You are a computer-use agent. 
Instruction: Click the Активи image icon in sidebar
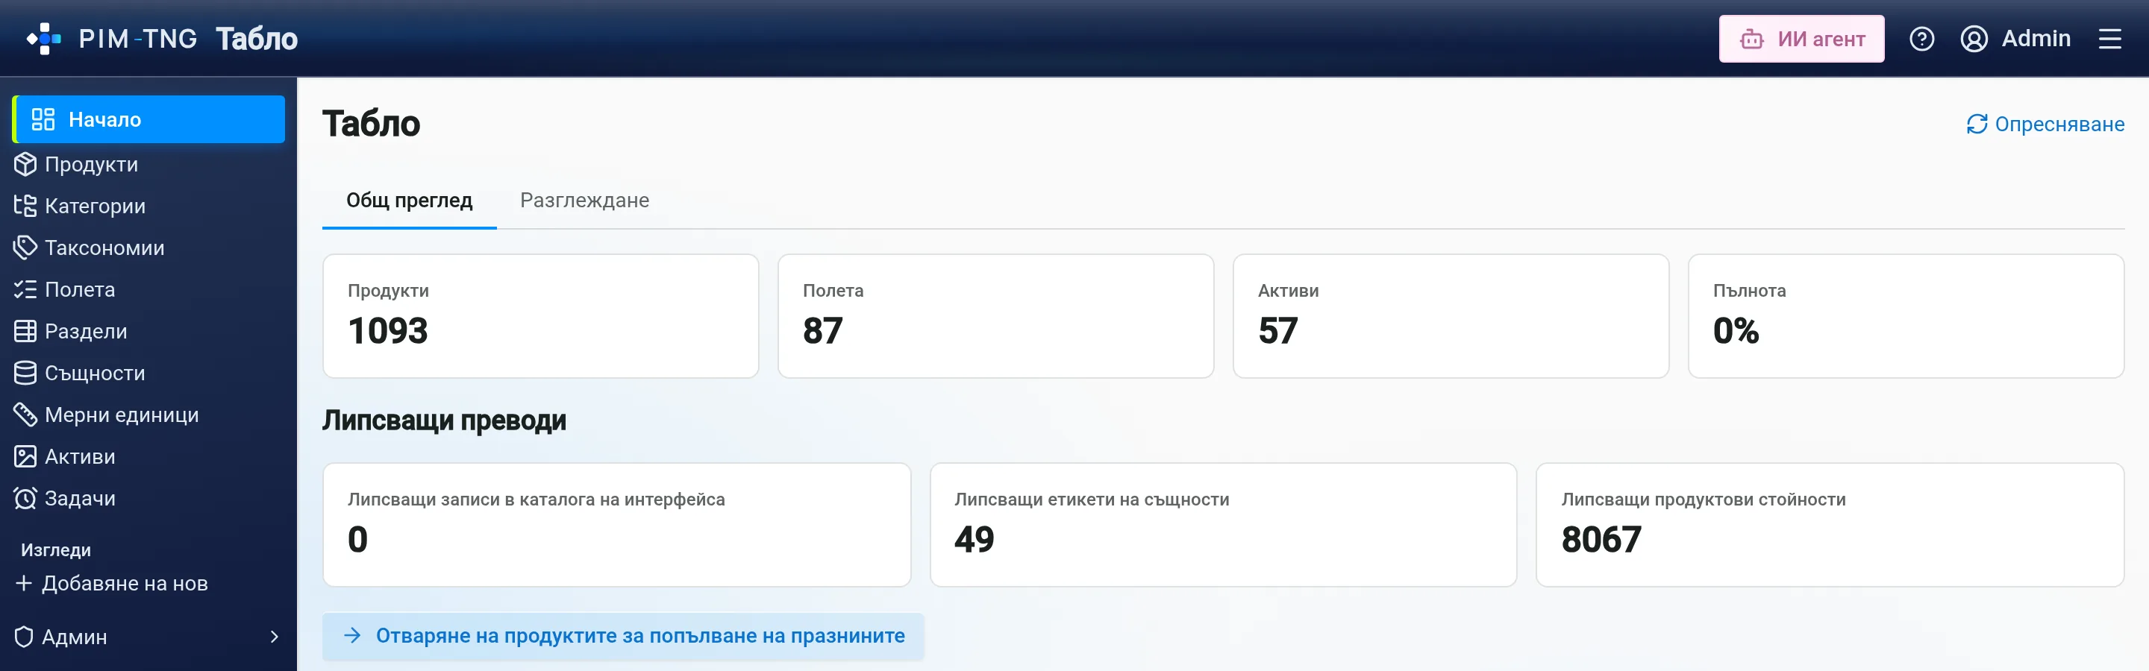tap(25, 456)
